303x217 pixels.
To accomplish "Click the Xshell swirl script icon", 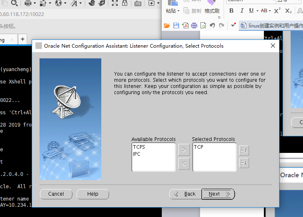I will point(92,3).
